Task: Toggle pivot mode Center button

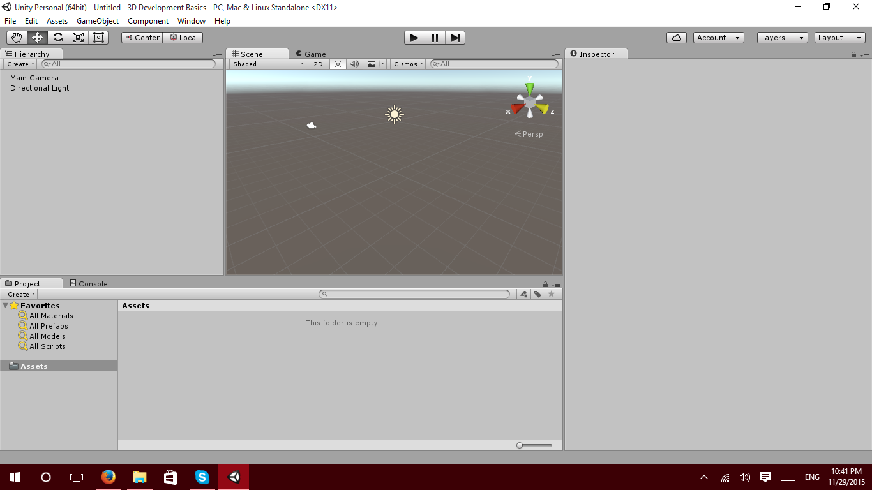Action: pyautogui.click(x=142, y=38)
